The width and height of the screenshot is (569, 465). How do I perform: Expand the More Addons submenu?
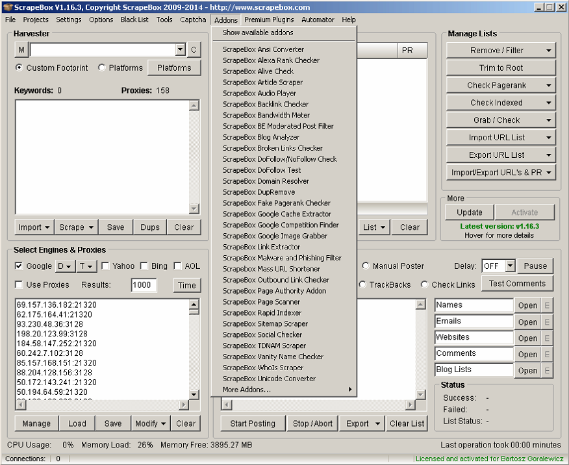tap(284, 390)
